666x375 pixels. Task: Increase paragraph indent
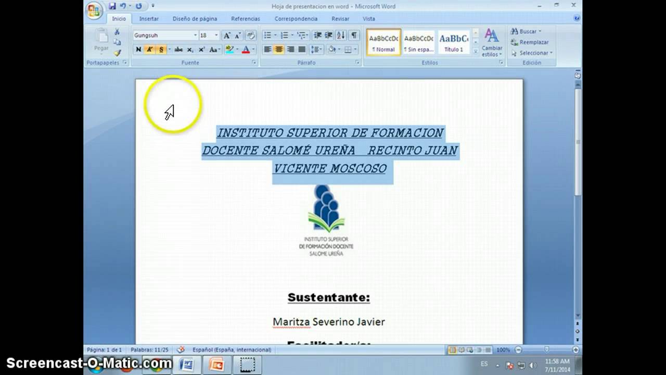click(x=329, y=35)
